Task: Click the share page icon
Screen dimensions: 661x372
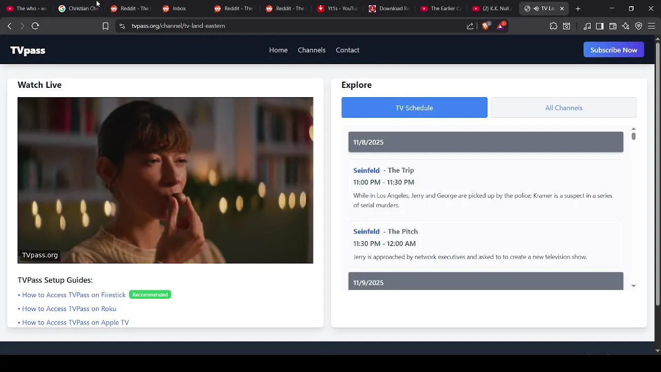Action: pos(470,26)
